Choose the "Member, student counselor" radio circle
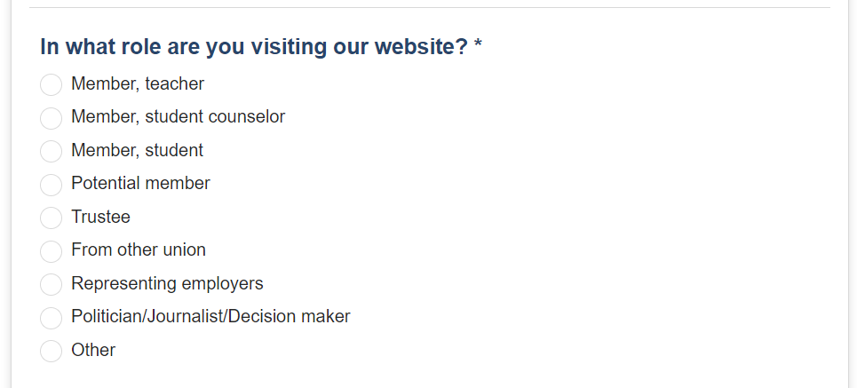 (x=51, y=118)
